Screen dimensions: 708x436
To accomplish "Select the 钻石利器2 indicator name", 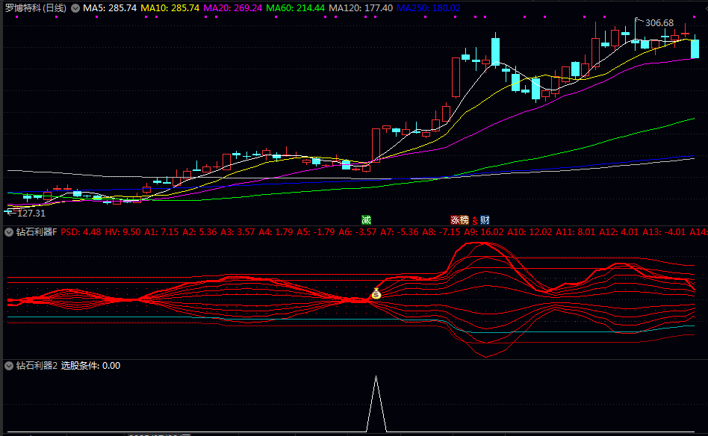I will (x=37, y=366).
